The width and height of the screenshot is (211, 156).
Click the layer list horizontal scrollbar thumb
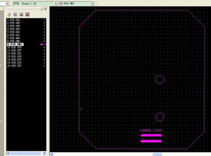point(26,153)
